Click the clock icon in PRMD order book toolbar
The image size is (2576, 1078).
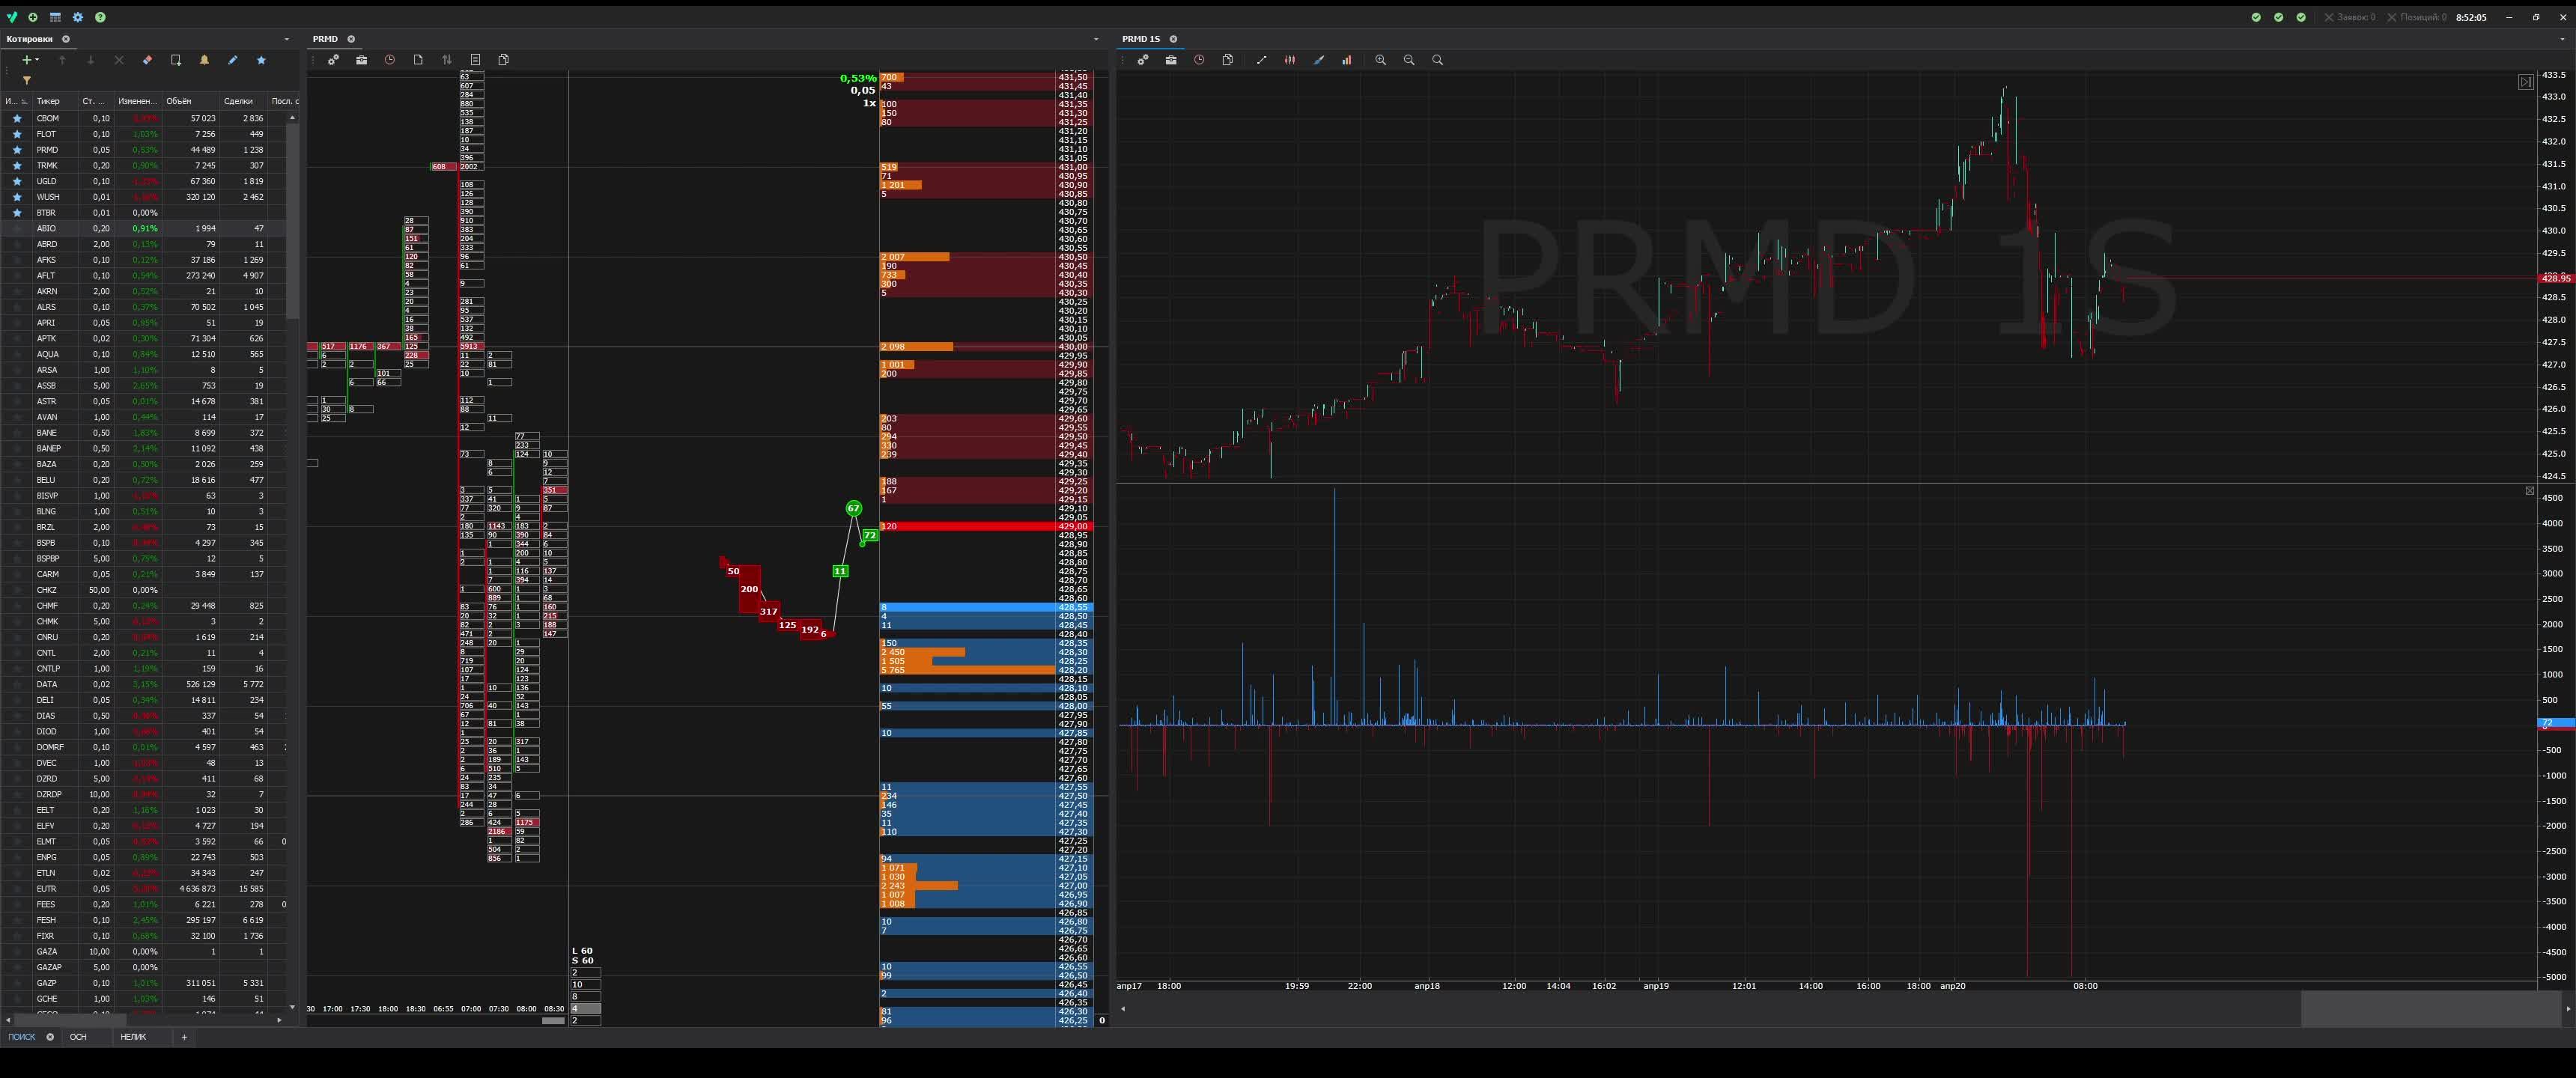[x=390, y=60]
